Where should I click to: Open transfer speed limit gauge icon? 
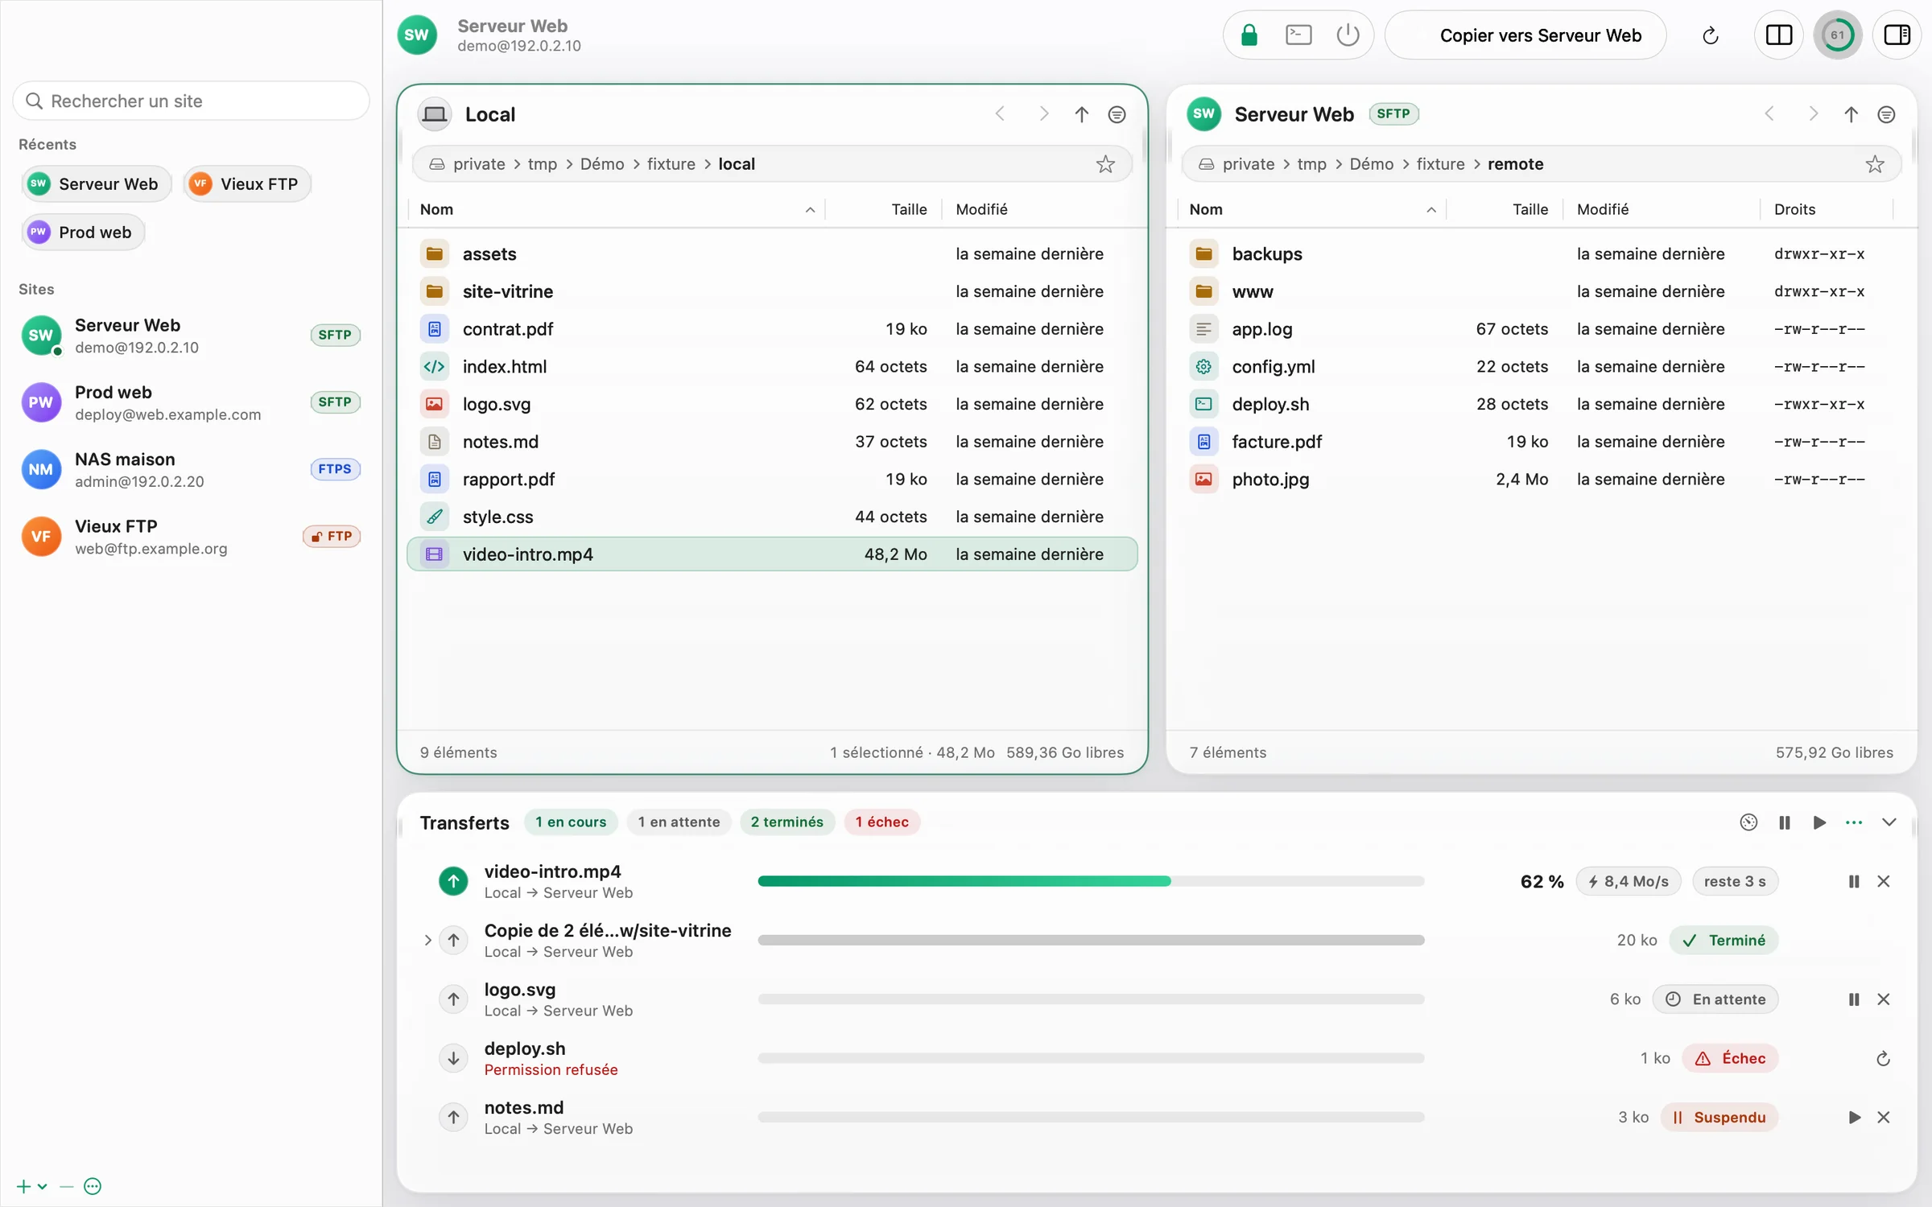coord(1748,822)
